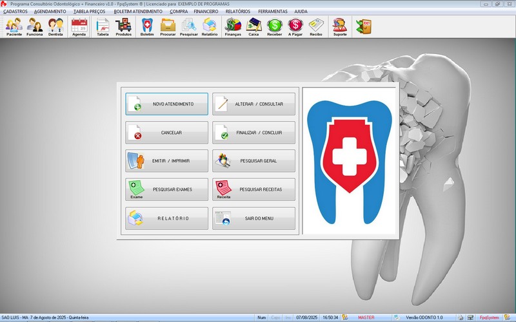This screenshot has width=516, height=322.
Task: Click the Dentista toolbar icon
Action: coord(55,27)
